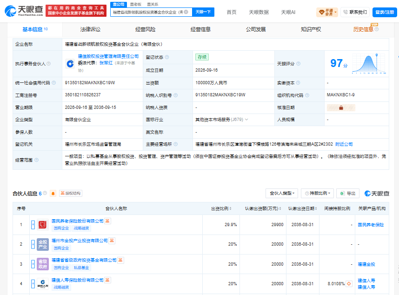Open the help icon beside 登记状态
This screenshot has height=295, width=399.
[167, 57]
